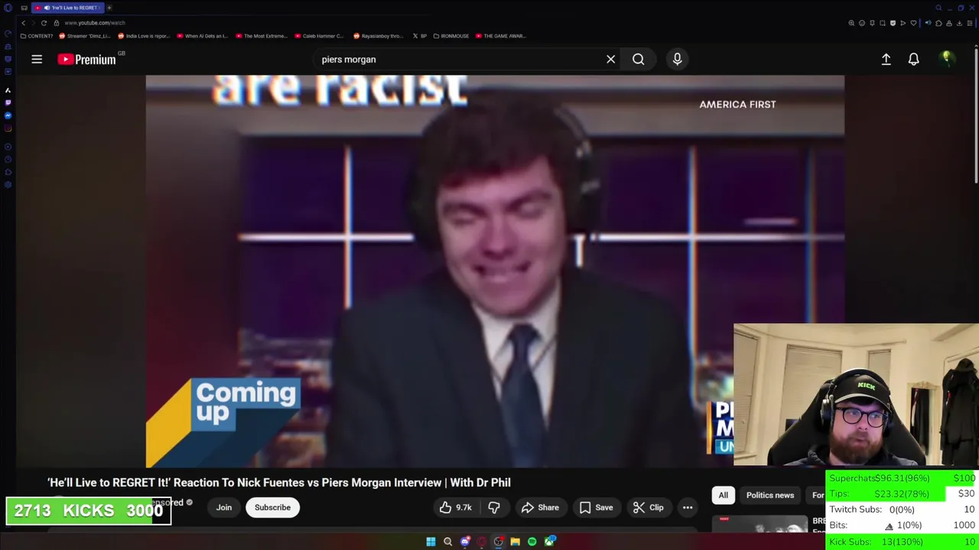Open the YouTube upload icon
This screenshot has height=550, width=979.
click(x=886, y=59)
